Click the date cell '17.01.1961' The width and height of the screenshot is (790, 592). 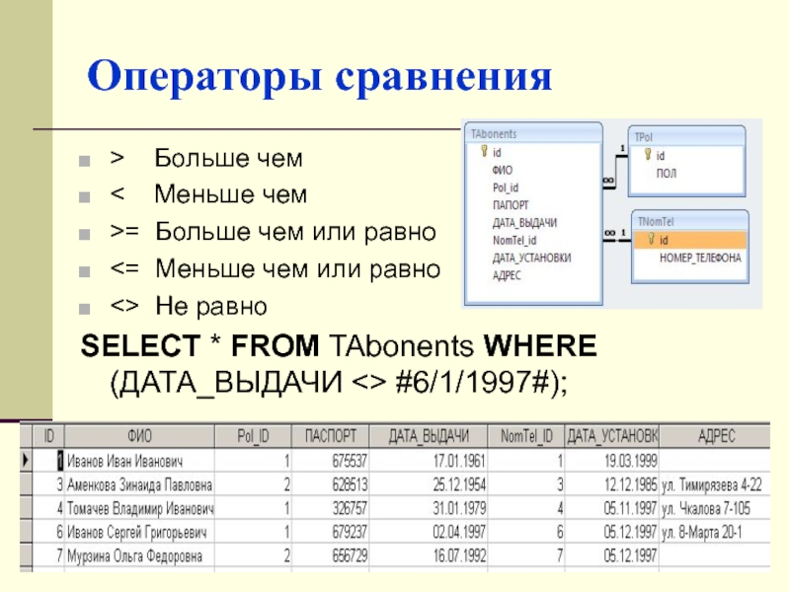click(x=429, y=461)
